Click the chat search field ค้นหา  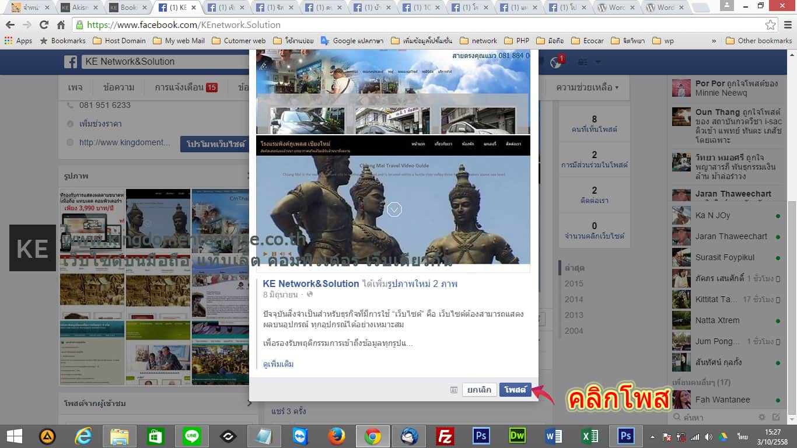pyautogui.click(x=715, y=417)
